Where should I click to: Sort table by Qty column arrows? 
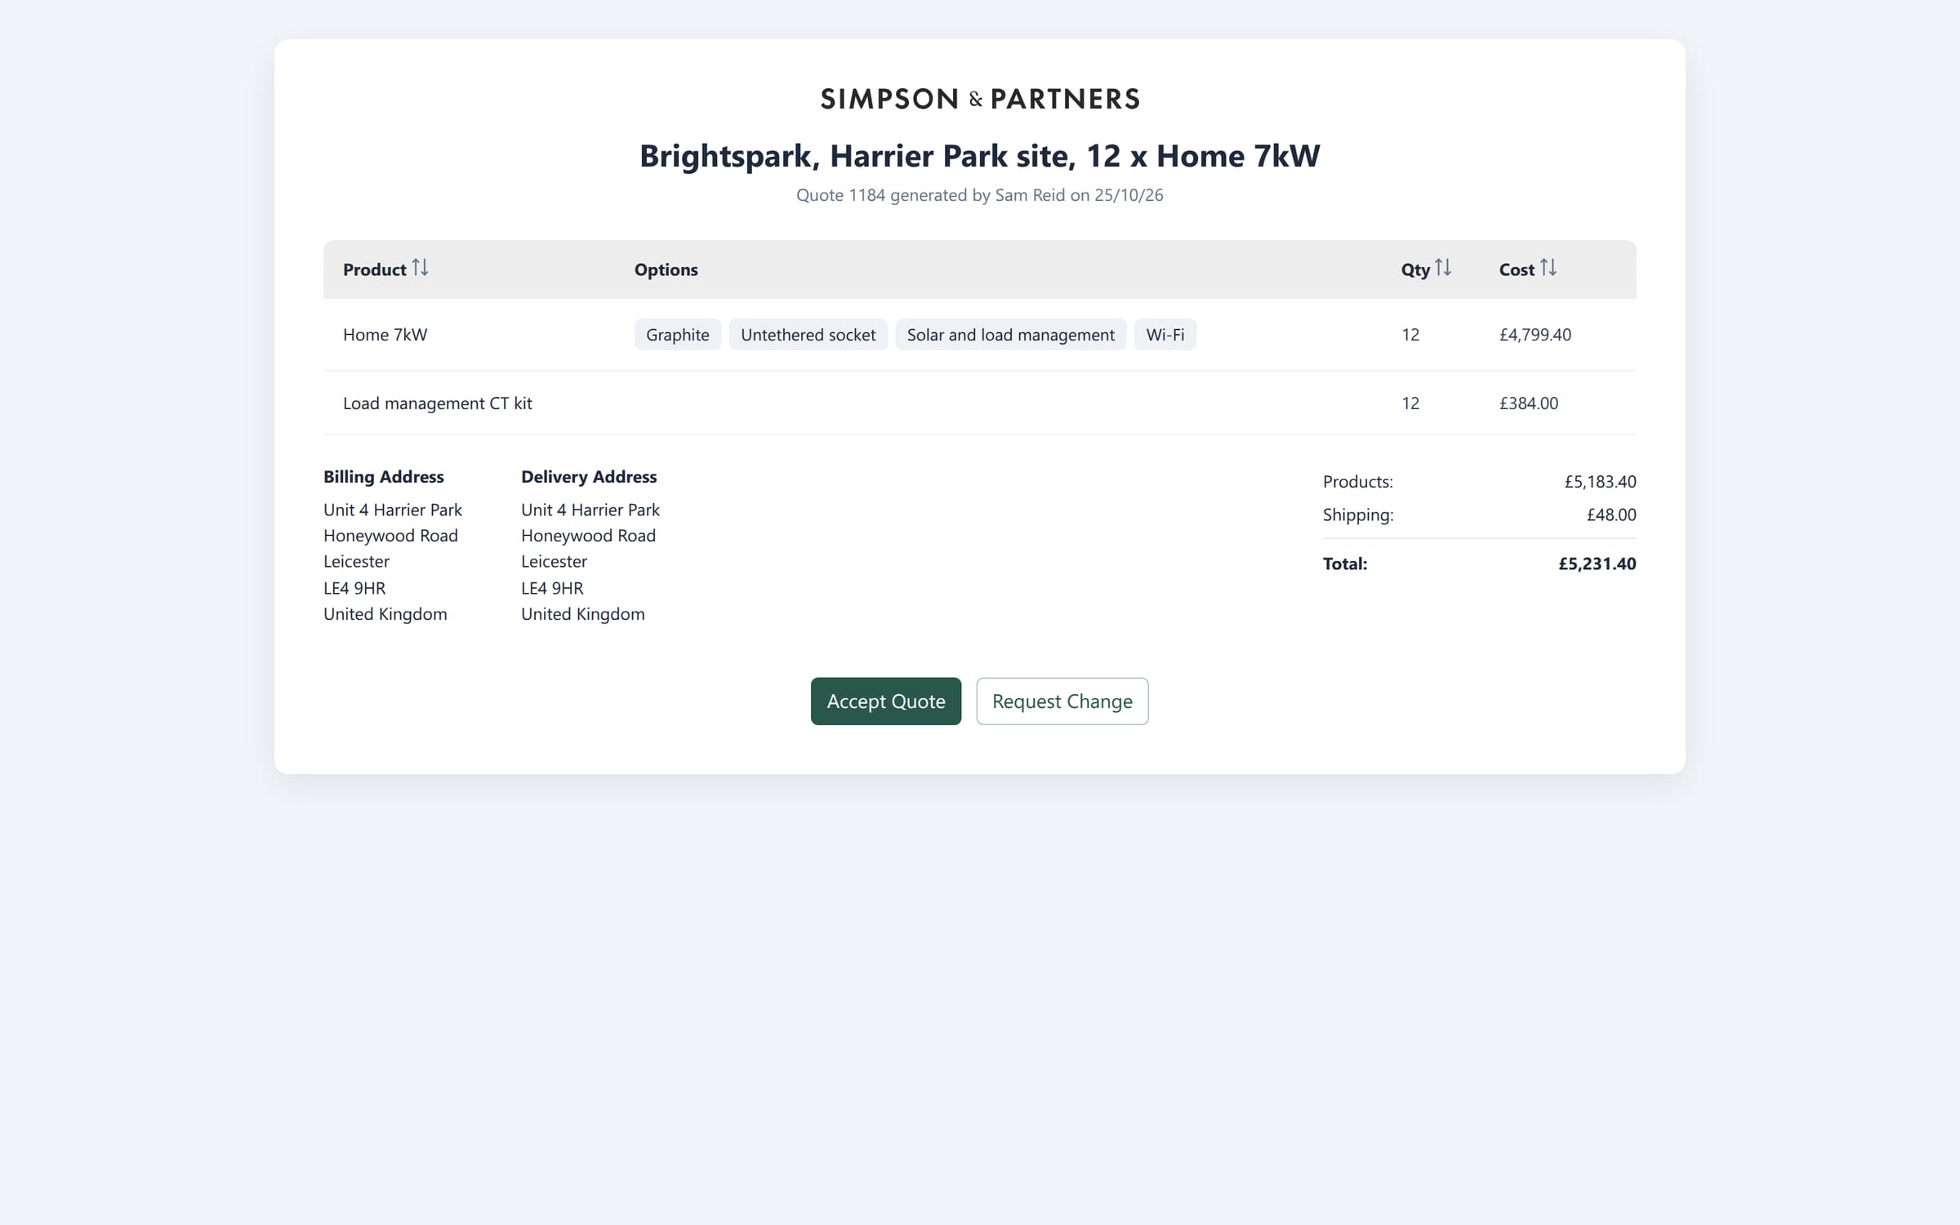coord(1443,268)
